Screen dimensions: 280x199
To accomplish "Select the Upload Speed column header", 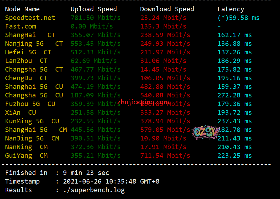I will coord(94,9).
